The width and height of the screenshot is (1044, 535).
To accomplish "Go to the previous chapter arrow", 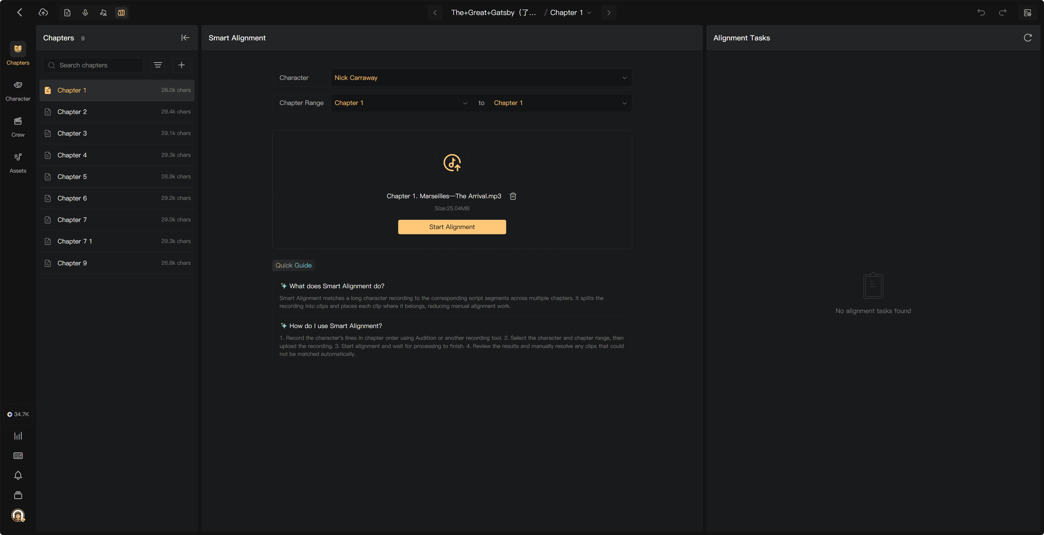I will [435, 13].
